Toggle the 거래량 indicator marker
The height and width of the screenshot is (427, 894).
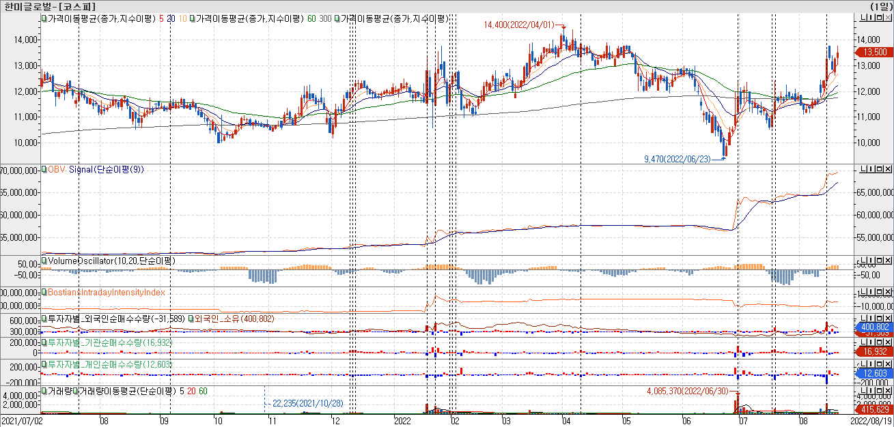click(44, 391)
